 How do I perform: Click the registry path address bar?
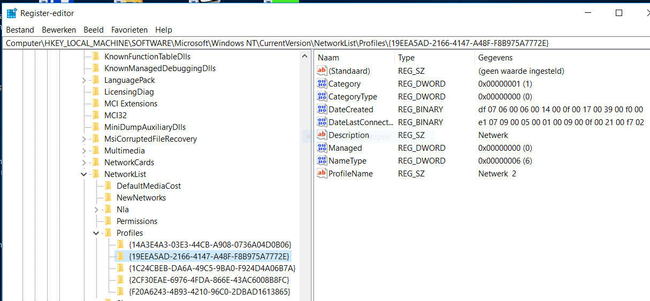pyautogui.click(x=326, y=43)
